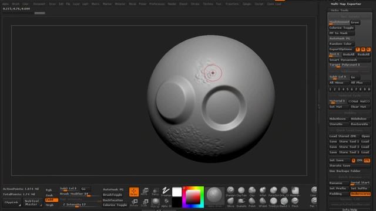Open the Transform menu
The width and height of the screenshot is (376, 211).
(232, 4)
